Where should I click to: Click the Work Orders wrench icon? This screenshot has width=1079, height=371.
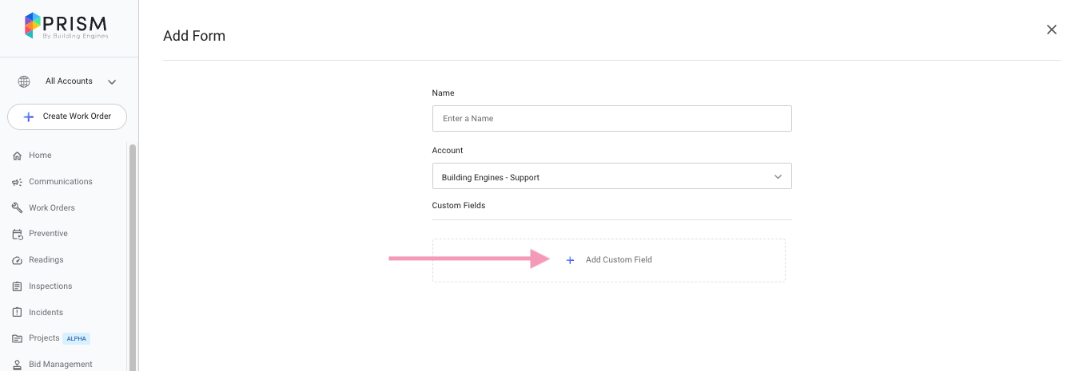pos(17,207)
